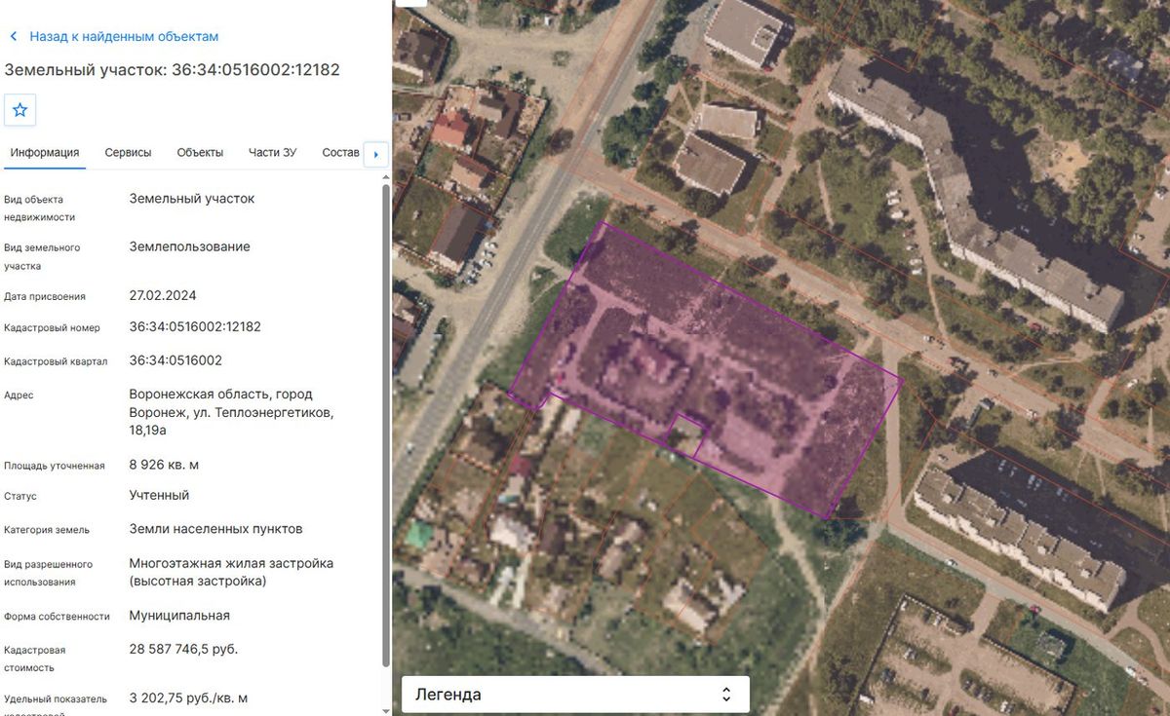The image size is (1170, 716).
Task: Click the label Площадь уточненная
Action: pyautogui.click(x=55, y=466)
